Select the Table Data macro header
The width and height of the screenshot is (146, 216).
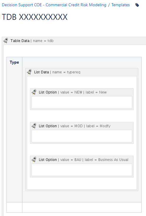point(74,41)
